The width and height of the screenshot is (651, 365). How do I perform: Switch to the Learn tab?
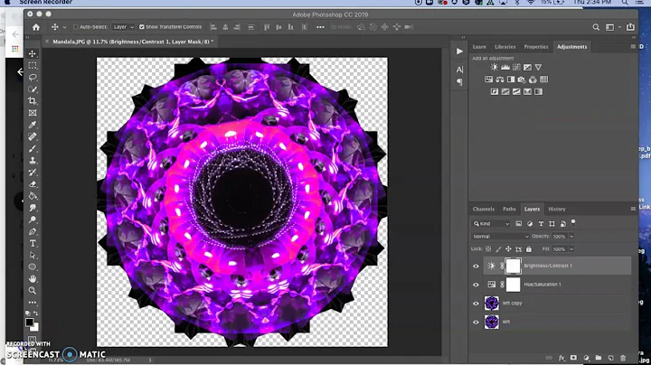479,47
